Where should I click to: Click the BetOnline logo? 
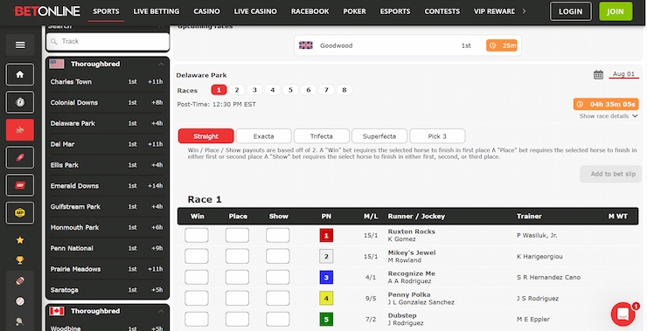tap(47, 11)
